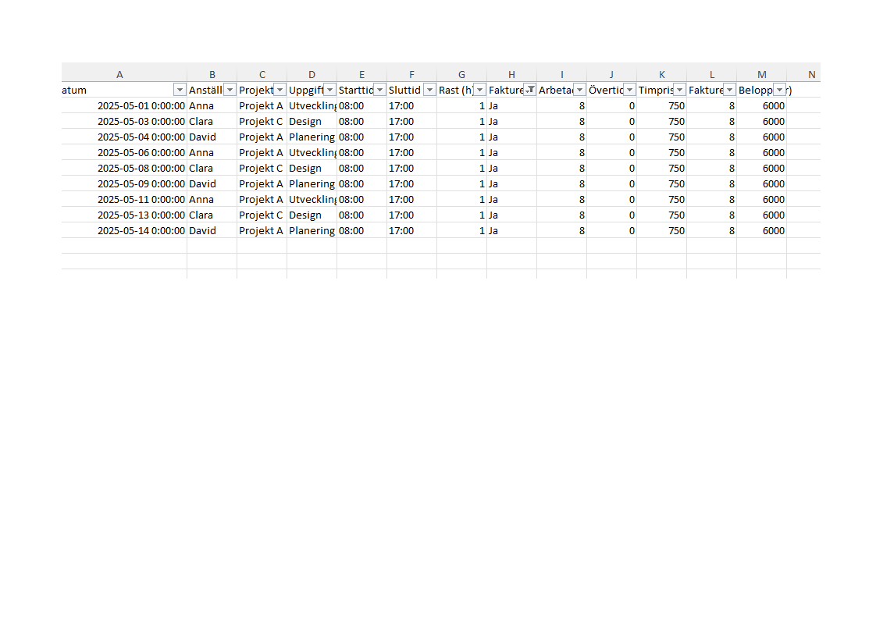This screenshot has width=876, height=619.
Task: Open the Rast (h) filter arrow
Action: [479, 90]
